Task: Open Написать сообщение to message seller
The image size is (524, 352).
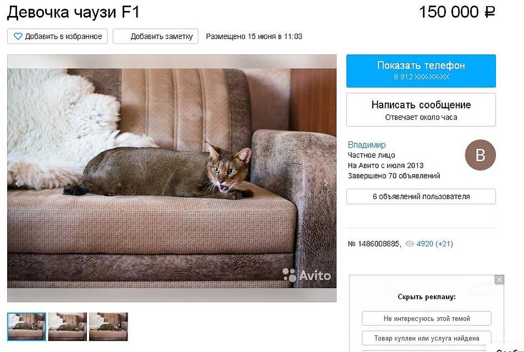Action: [421, 109]
